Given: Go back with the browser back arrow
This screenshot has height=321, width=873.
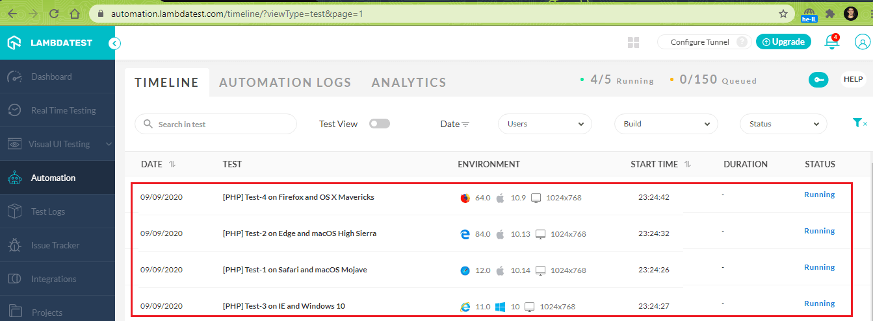Looking at the screenshot, I should (x=12, y=13).
